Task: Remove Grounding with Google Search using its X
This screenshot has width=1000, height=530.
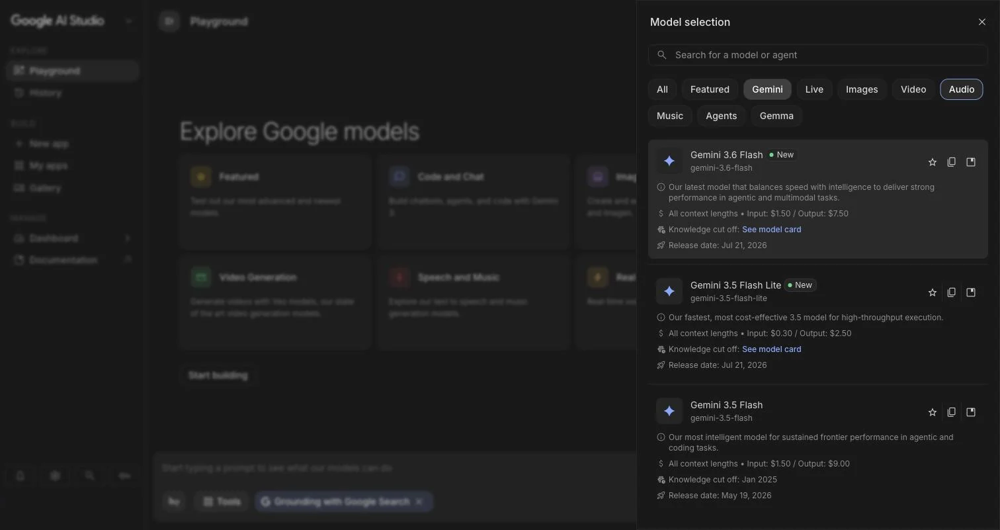Action: coord(419,502)
